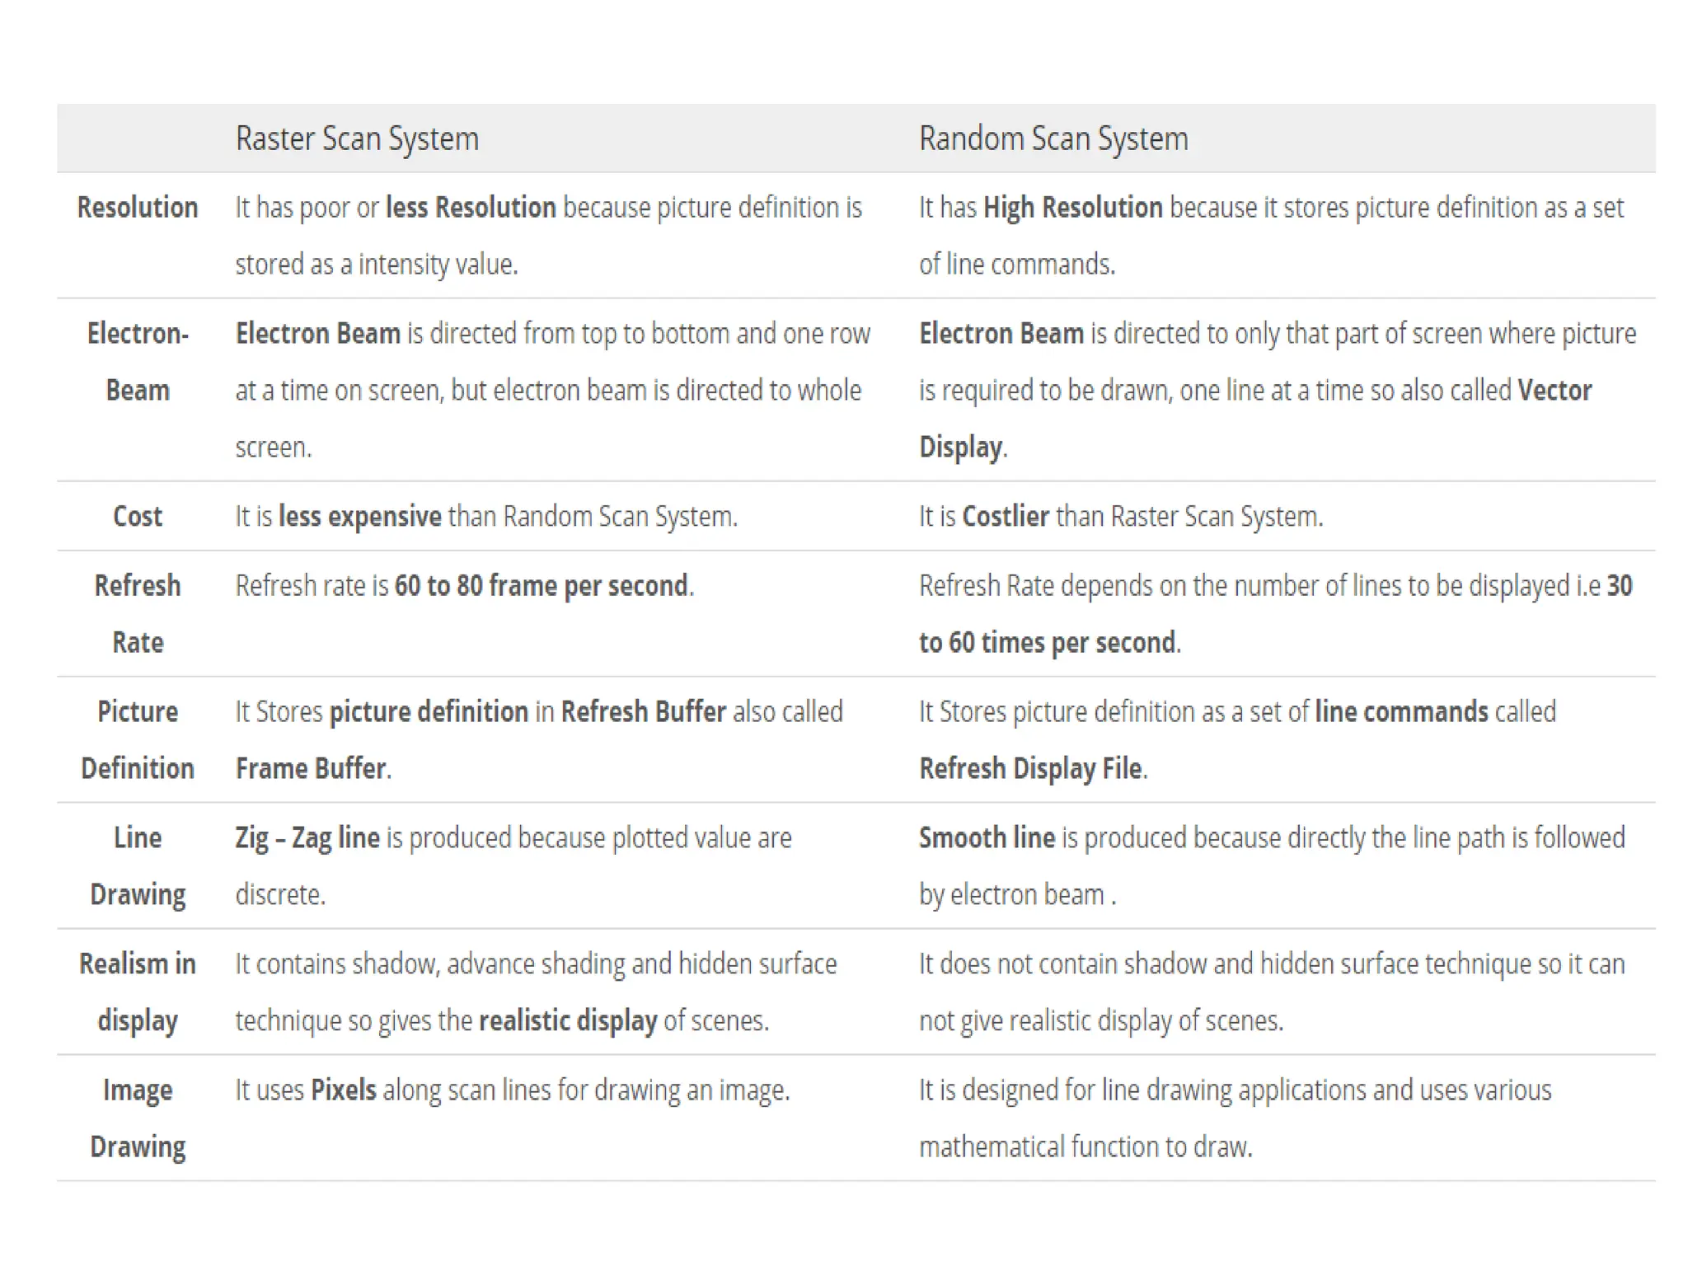The height and width of the screenshot is (1266, 1688).
Task: Click the Line Drawing row label
Action: click(138, 866)
